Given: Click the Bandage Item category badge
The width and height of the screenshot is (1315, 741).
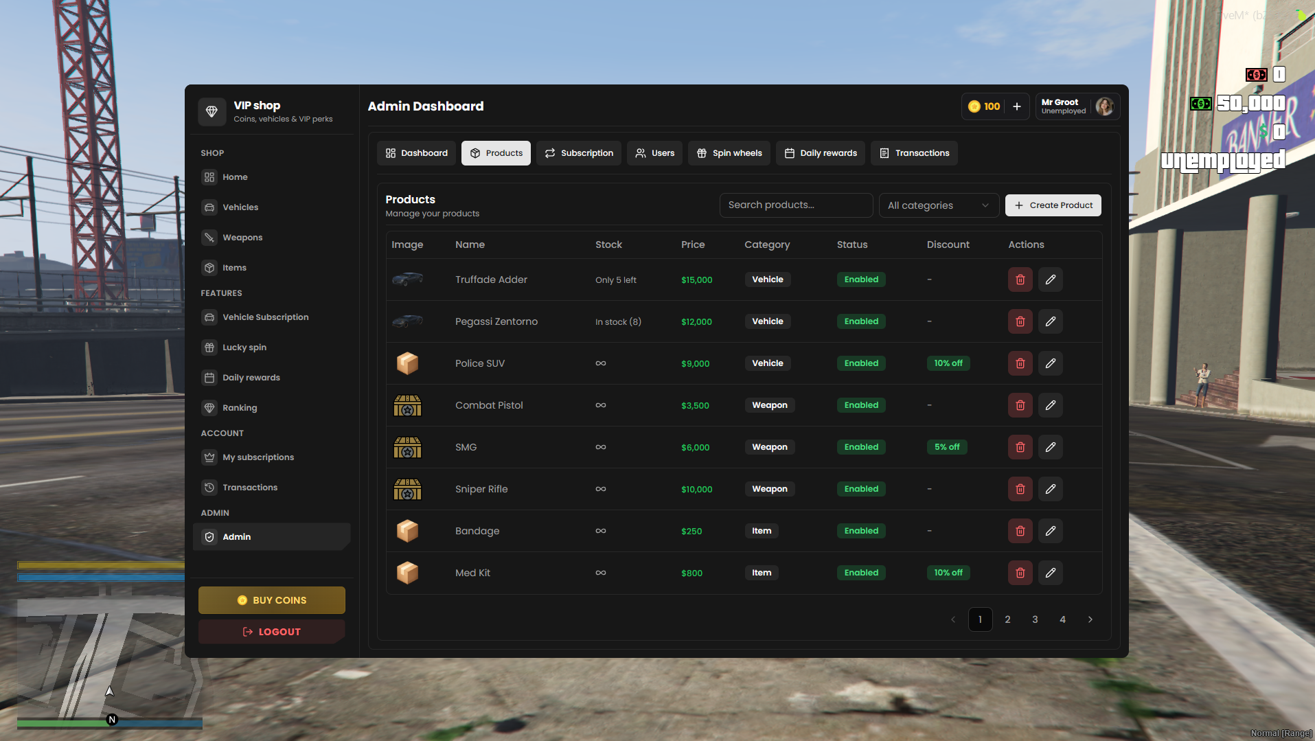Looking at the screenshot, I should coord(762,531).
